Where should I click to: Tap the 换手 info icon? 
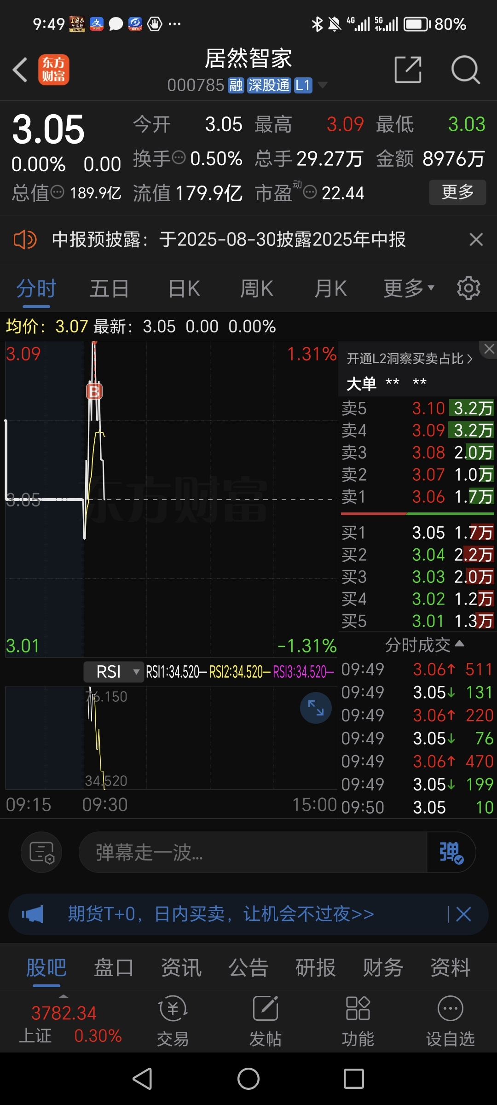tap(179, 158)
